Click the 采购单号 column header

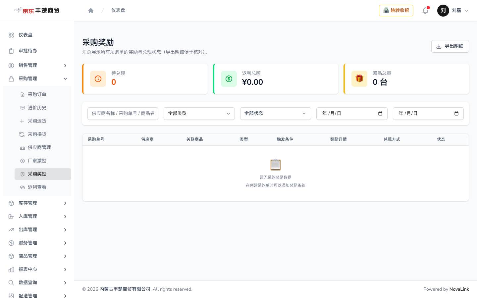click(x=96, y=139)
